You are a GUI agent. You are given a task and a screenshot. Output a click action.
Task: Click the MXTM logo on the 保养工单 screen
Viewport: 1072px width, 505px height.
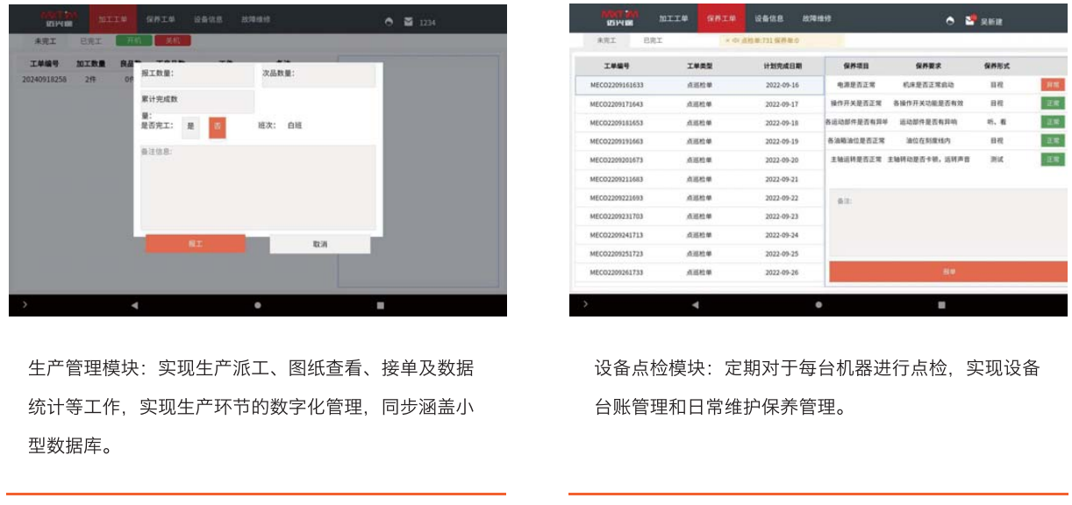(618, 18)
